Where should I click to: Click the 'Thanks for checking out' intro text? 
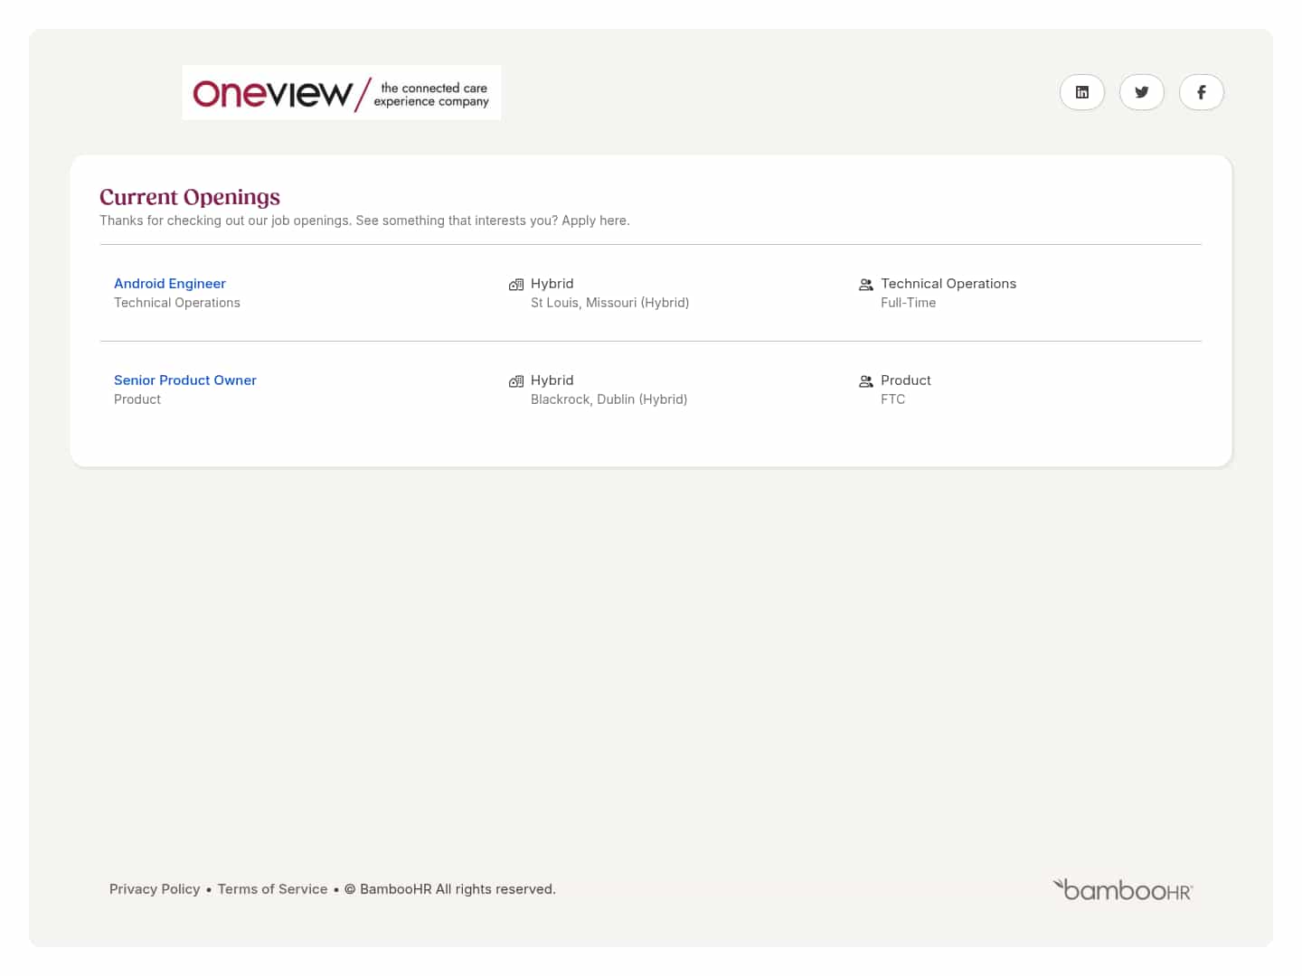(x=364, y=221)
